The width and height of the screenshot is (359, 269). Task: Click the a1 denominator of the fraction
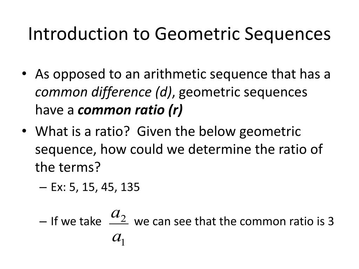pos(118,238)
